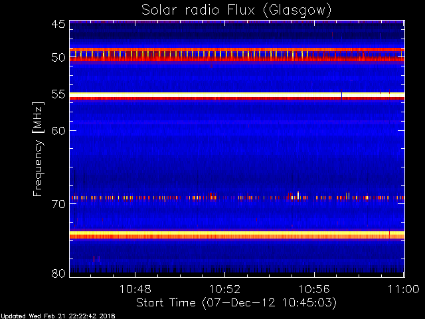Click the bright white band at 55 MHz
The image size is (425, 319).
(x=237, y=94)
